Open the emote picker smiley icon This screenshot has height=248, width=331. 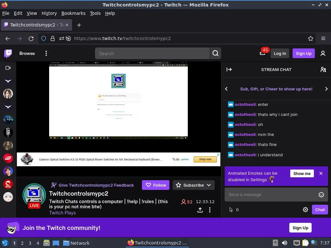pos(321,195)
